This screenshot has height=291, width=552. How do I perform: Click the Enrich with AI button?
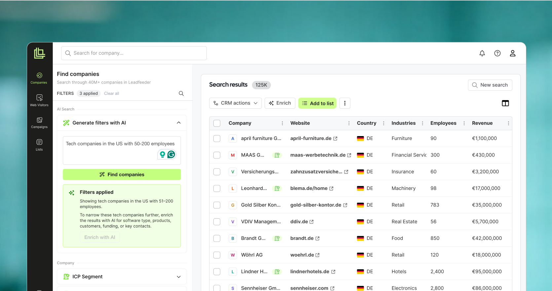[100, 237]
